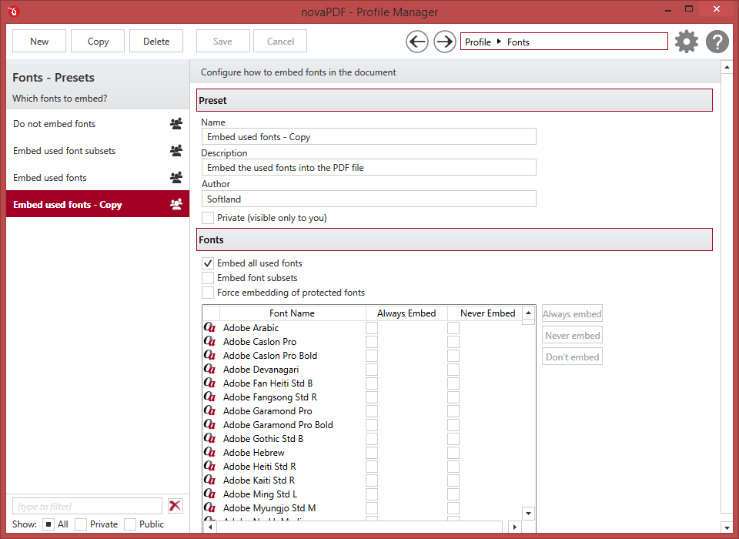This screenshot has height=539, width=739.
Task: Click users icon beside Embed used font subsets
Action: (x=176, y=150)
